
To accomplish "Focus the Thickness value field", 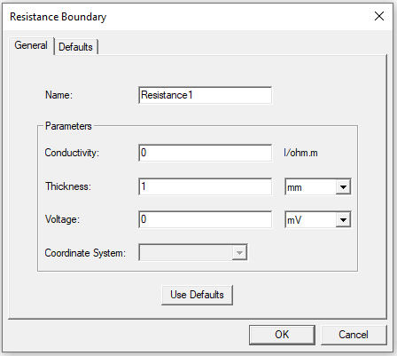I will coord(205,186).
